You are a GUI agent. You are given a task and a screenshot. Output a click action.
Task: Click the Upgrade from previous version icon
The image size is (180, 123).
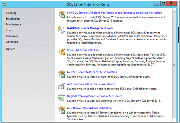(61, 98)
